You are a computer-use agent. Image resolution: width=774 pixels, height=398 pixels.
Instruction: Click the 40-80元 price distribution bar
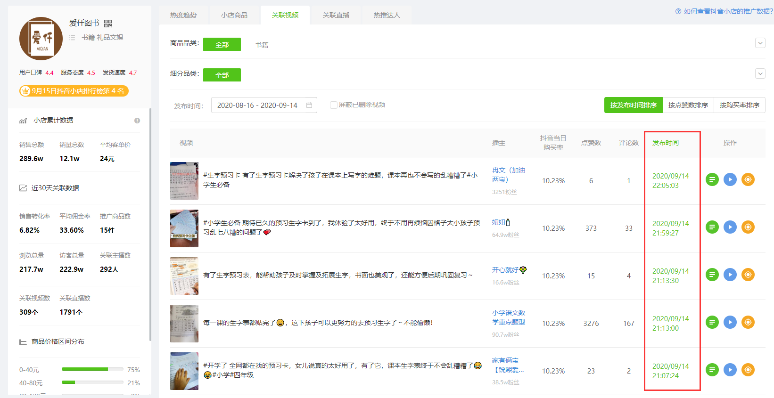point(92,382)
